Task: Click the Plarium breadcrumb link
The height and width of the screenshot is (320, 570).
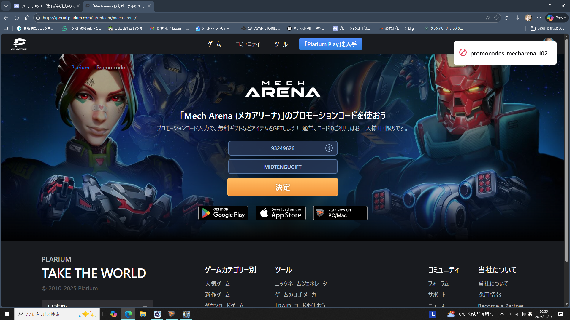Action: (80, 68)
